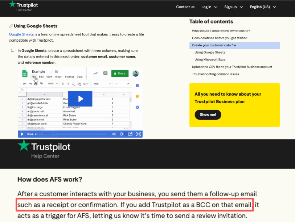Screen dimensions: 295x222
Task: Open Contact us in the top navigation
Action: [x=185, y=7]
